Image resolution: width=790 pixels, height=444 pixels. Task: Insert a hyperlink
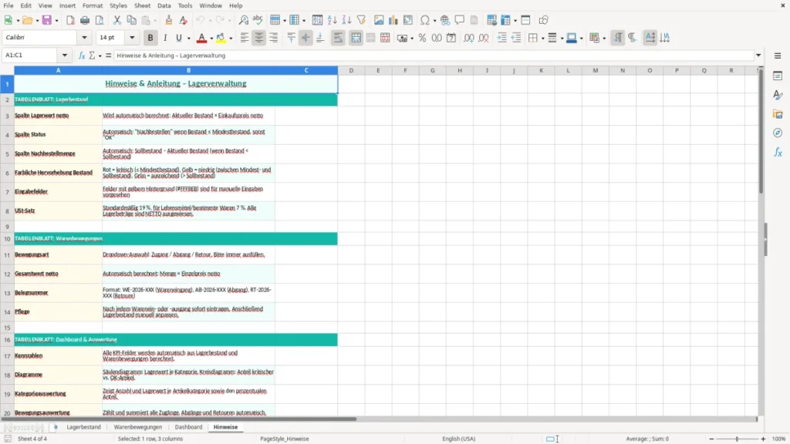445,20
